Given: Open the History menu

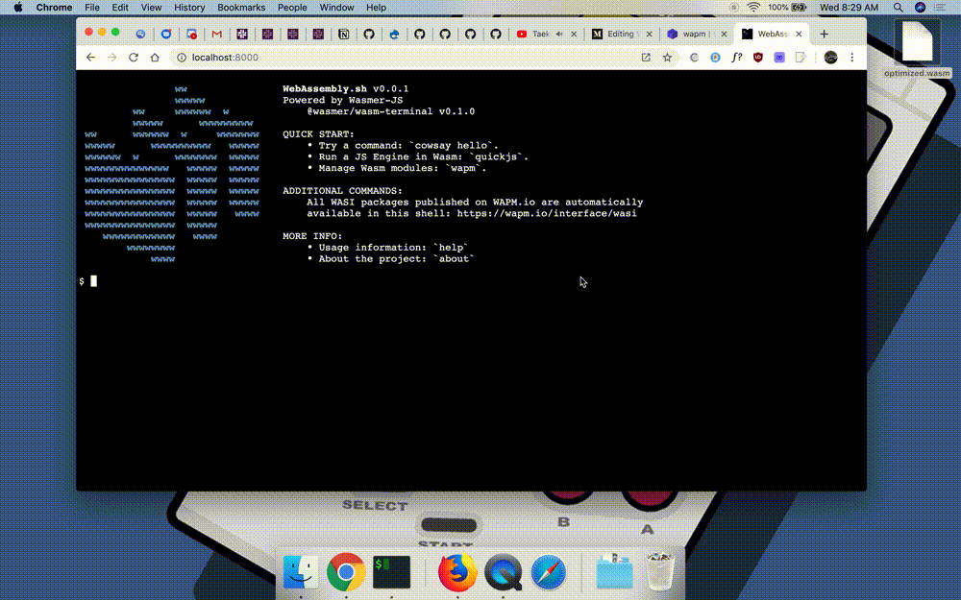Looking at the screenshot, I should coord(189,8).
